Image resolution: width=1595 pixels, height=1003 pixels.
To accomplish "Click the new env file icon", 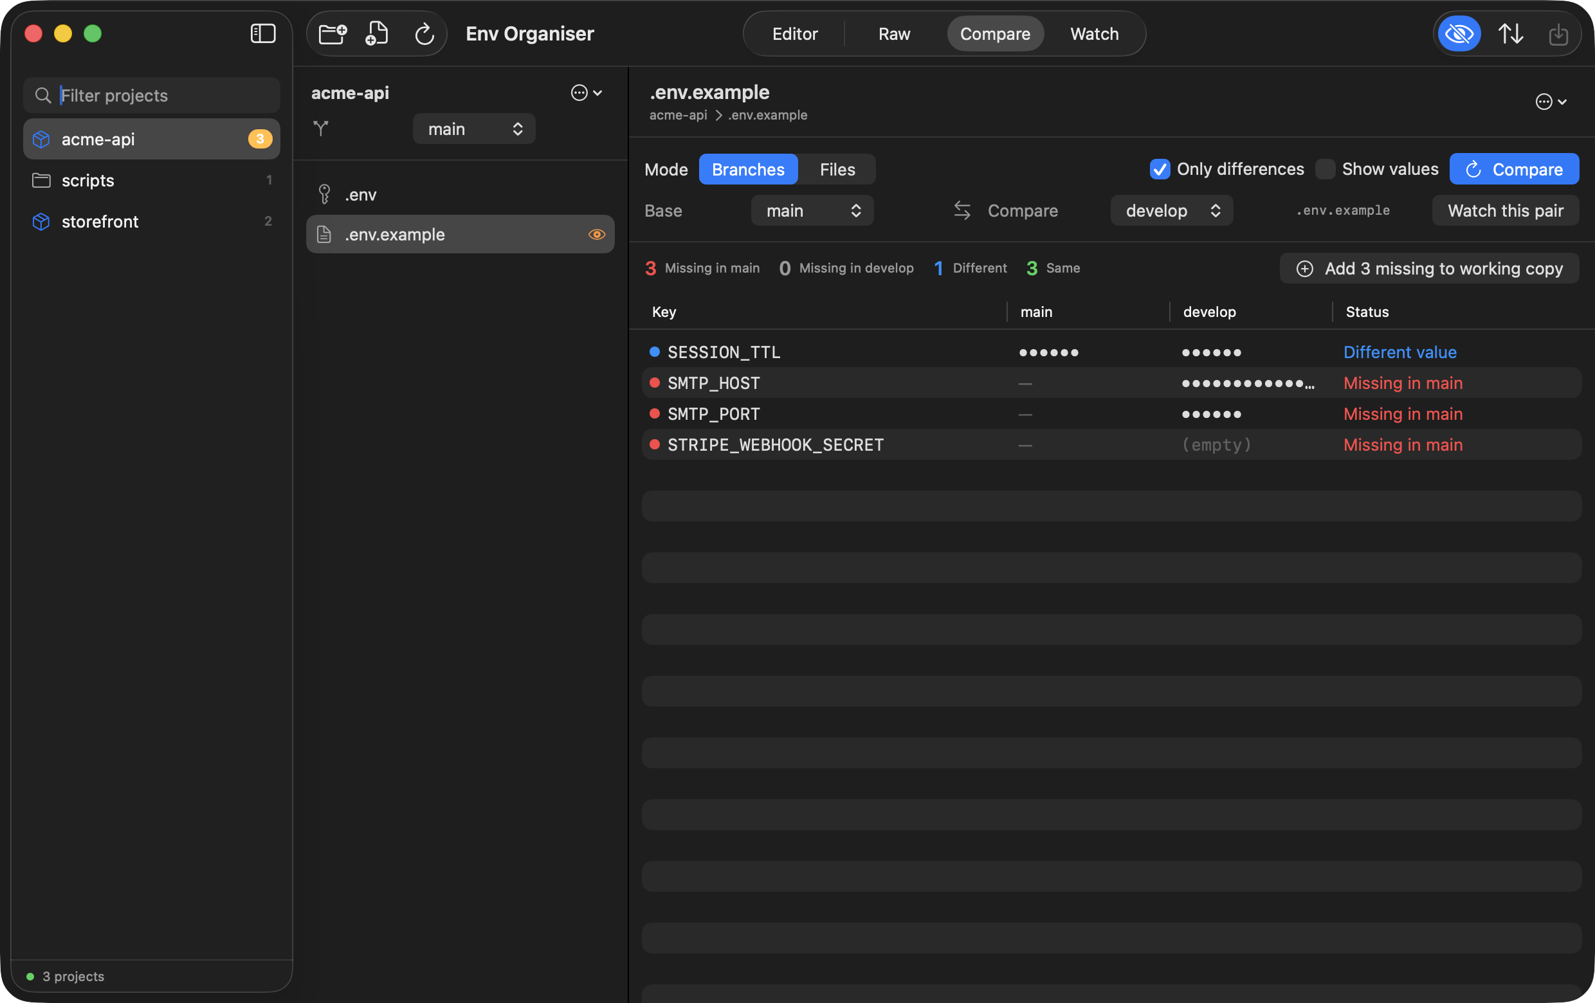I will [x=377, y=33].
